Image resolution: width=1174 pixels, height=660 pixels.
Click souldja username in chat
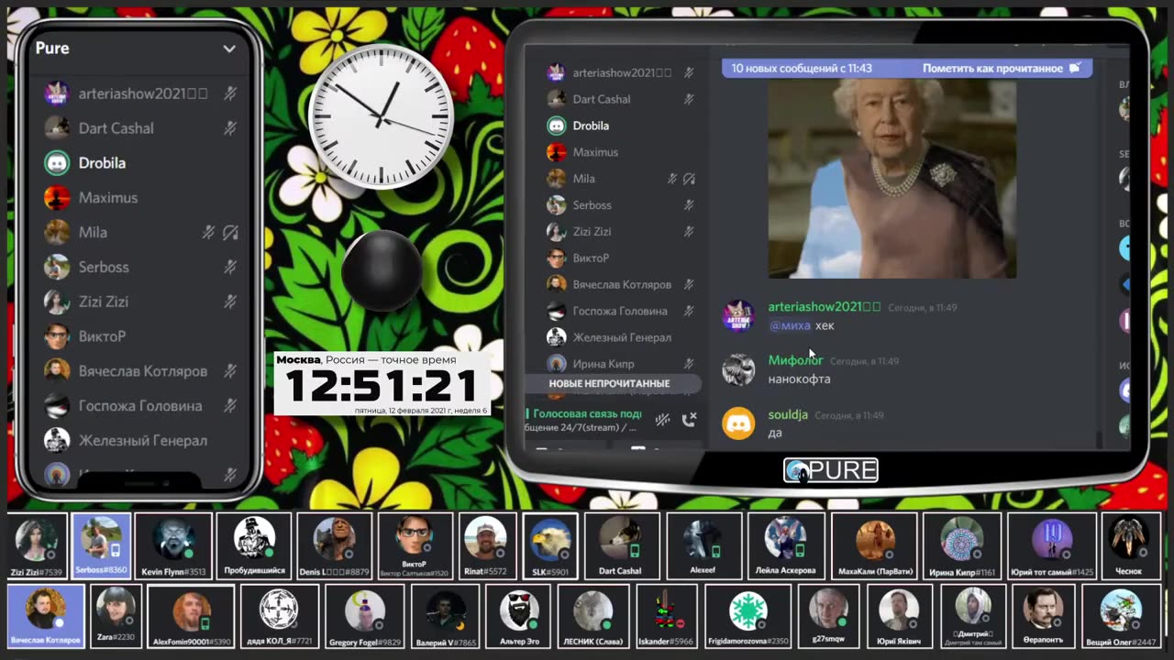click(788, 414)
